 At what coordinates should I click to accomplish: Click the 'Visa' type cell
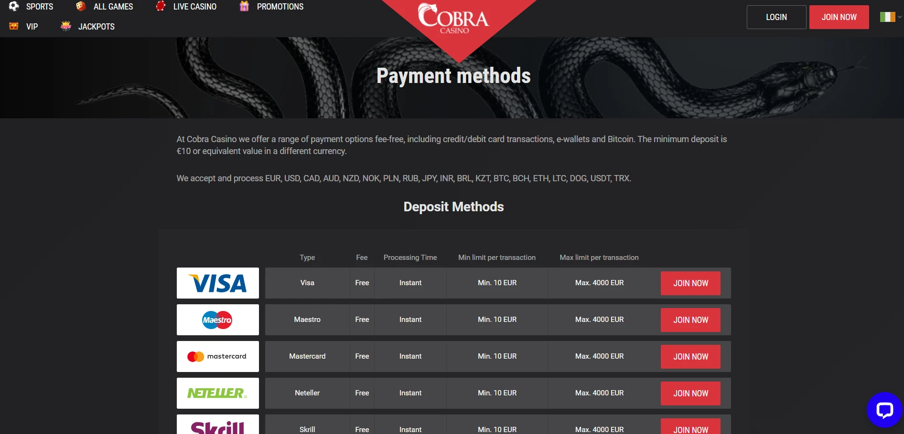pyautogui.click(x=307, y=283)
